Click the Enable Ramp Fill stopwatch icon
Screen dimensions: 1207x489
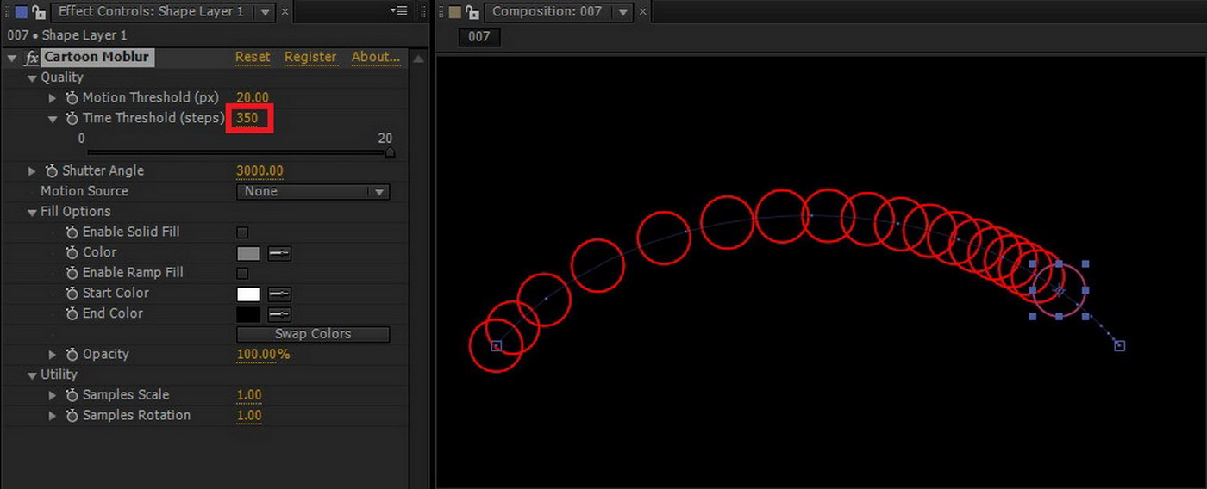point(72,273)
